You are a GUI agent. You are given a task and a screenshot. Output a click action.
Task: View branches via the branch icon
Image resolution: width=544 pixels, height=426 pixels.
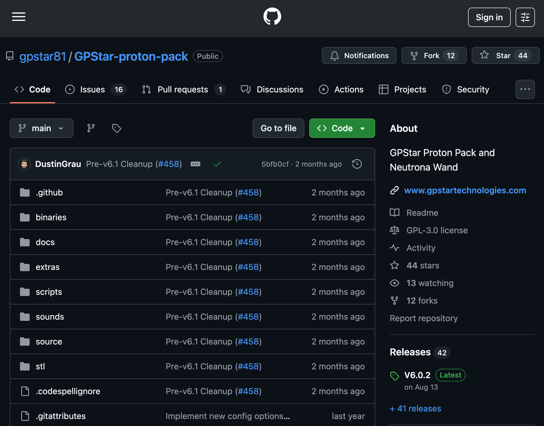pos(91,128)
